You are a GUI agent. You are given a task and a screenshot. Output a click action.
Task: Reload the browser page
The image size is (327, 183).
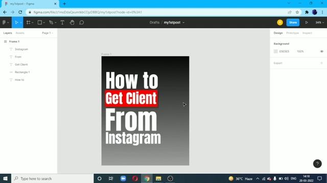[20, 12]
